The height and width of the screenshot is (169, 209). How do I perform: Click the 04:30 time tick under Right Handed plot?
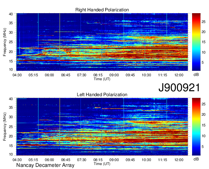click(x=17, y=75)
